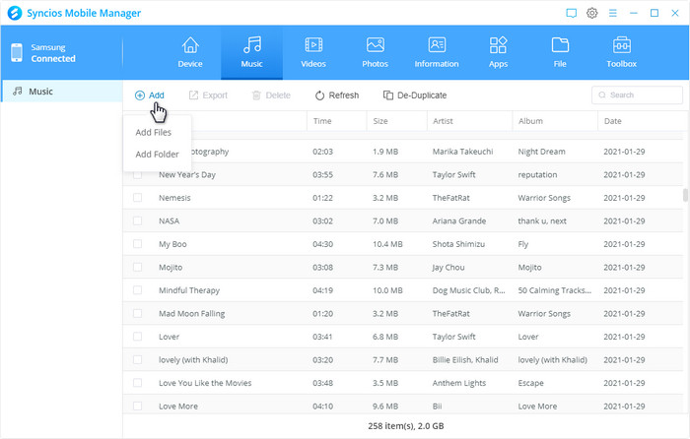Viewport: 690px width, 439px height.
Task: Click artist Shota Shimizu
Action: (458, 244)
